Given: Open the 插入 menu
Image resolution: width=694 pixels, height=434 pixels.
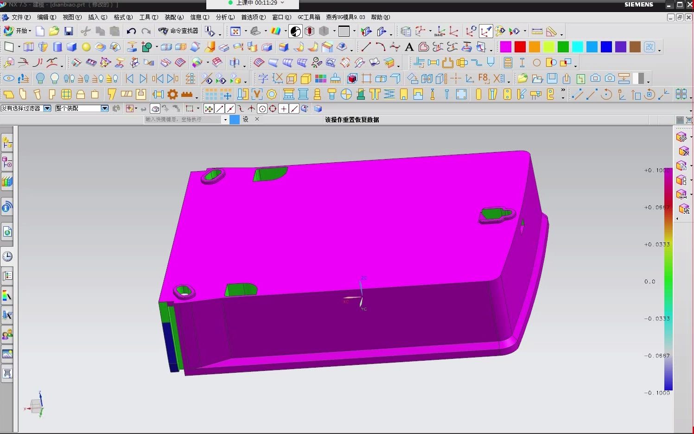Looking at the screenshot, I should 97,17.
